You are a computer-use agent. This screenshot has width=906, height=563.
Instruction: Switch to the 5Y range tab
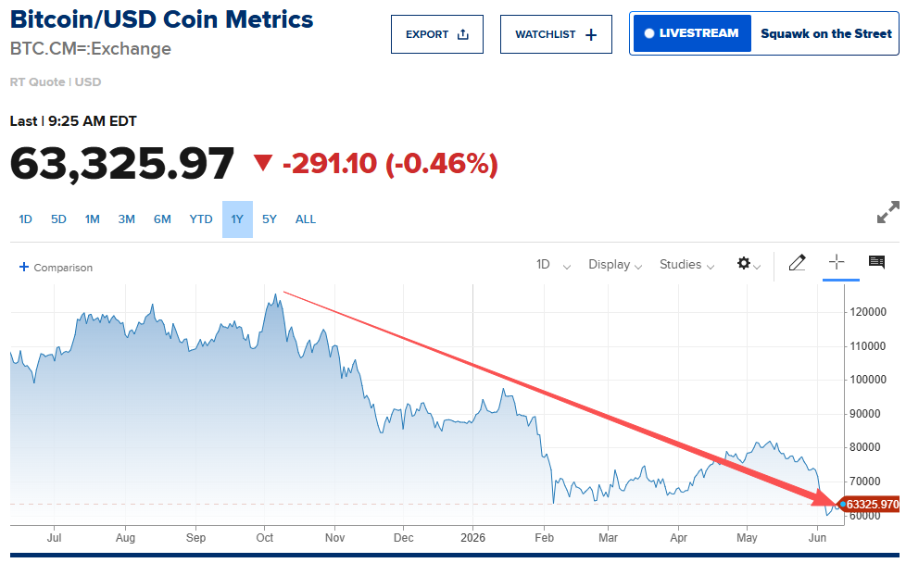point(270,219)
